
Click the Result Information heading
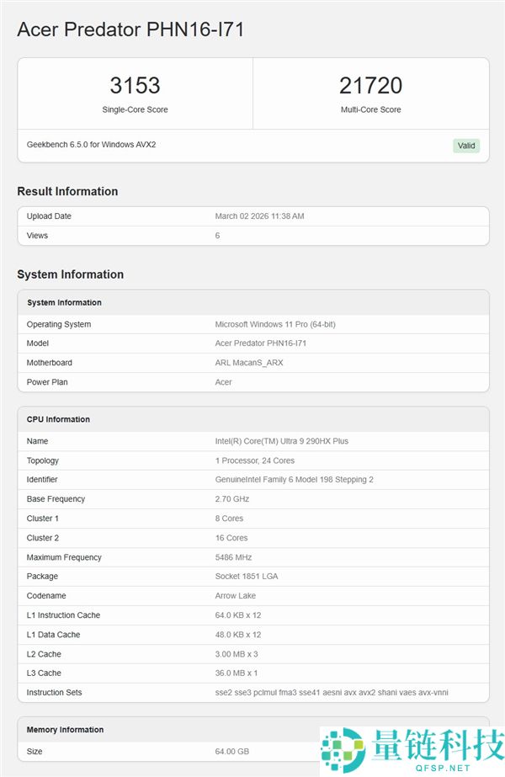[x=67, y=191]
